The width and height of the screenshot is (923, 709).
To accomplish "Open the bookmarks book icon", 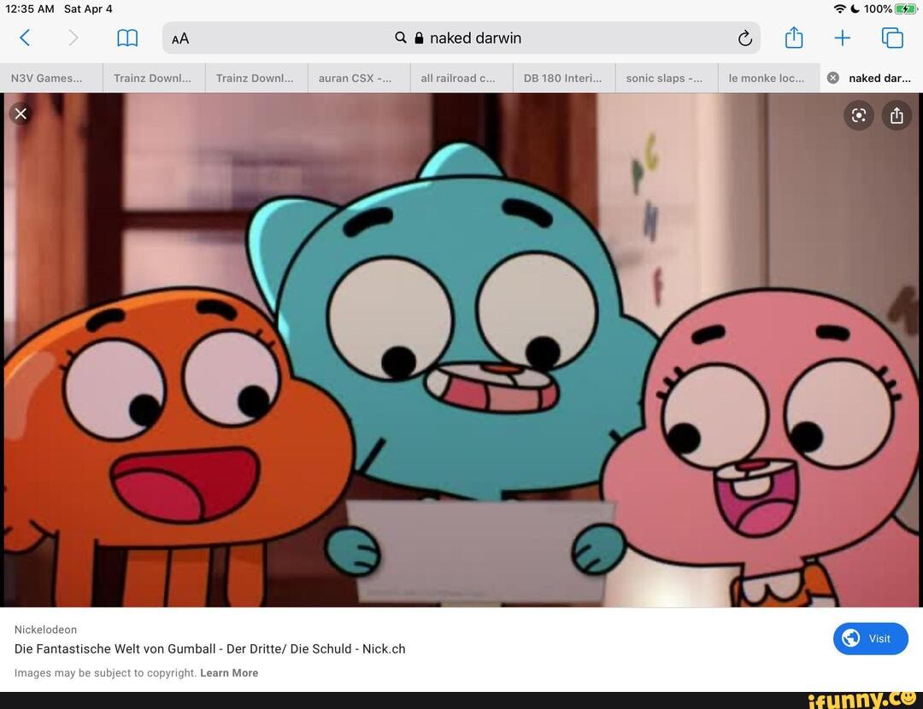I will tap(127, 38).
